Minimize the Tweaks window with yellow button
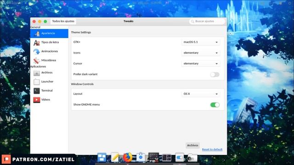 40,22
